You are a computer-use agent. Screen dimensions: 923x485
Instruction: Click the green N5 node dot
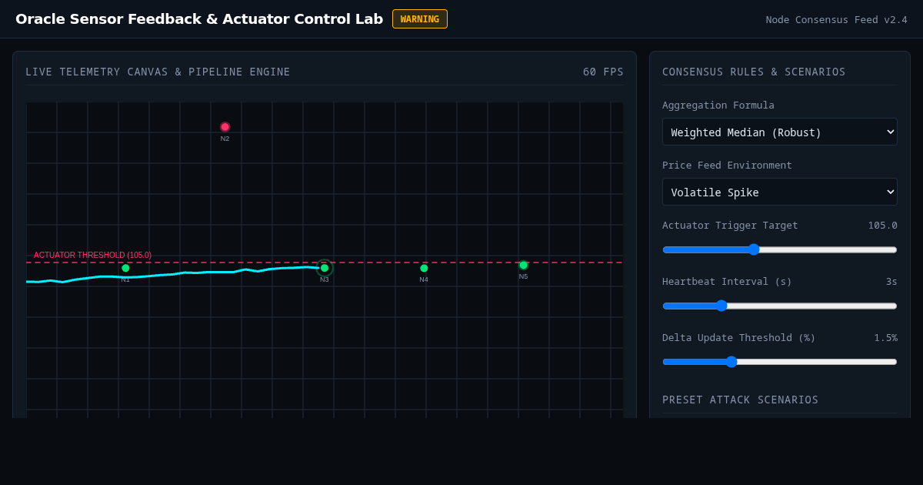(x=524, y=265)
